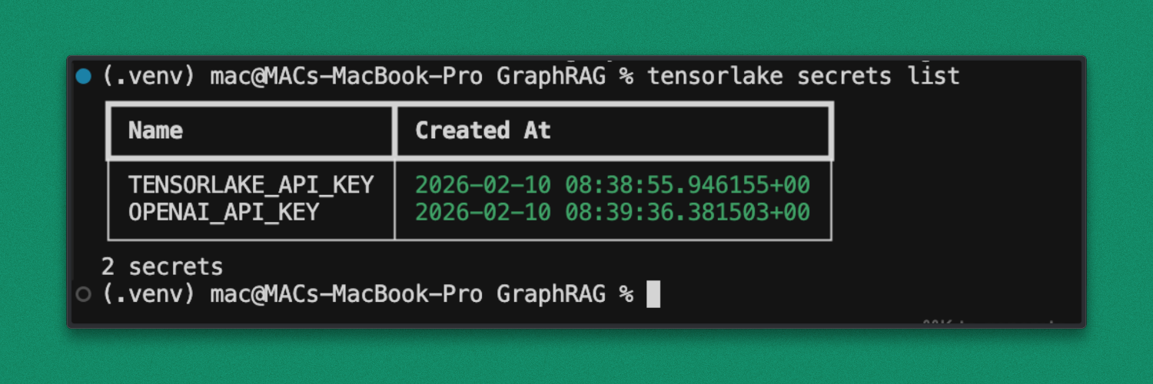Click the Created At column header
The width and height of the screenshot is (1153, 384).
(483, 131)
